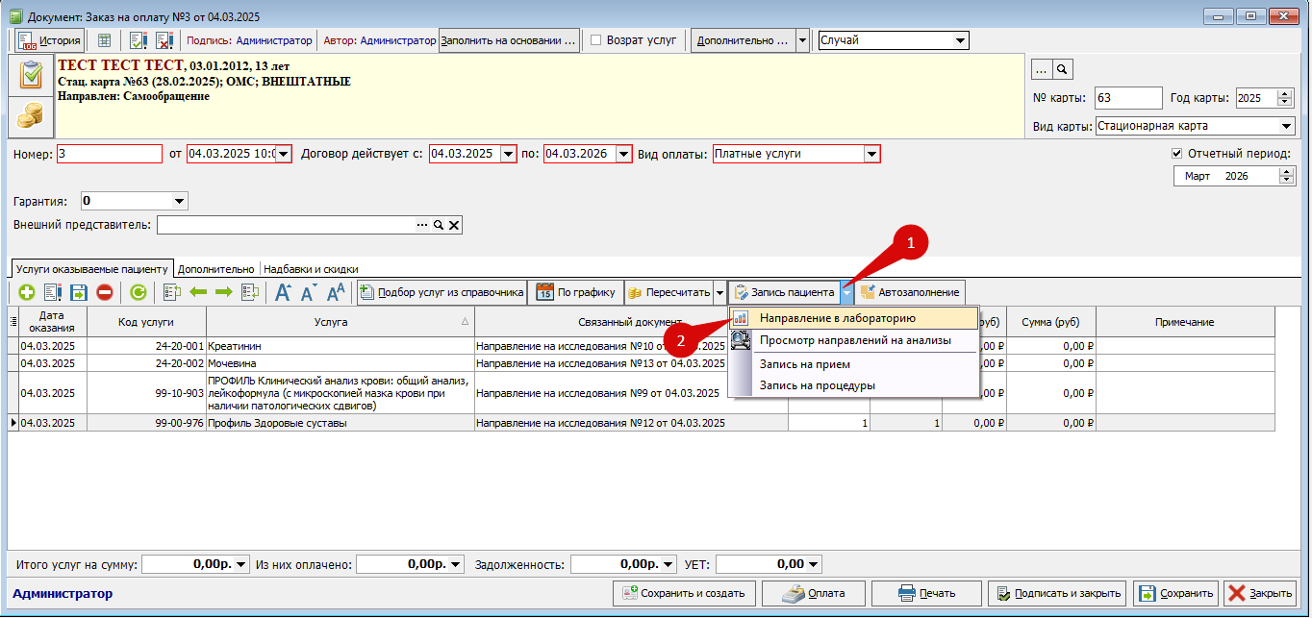
Task: Click the increase font size icon
Action: [284, 292]
